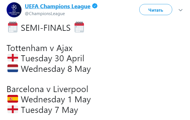Viewport: 190px width, 120px height.
Task: Select the Tuesday 7 May date text
Action: pyautogui.click(x=50, y=110)
